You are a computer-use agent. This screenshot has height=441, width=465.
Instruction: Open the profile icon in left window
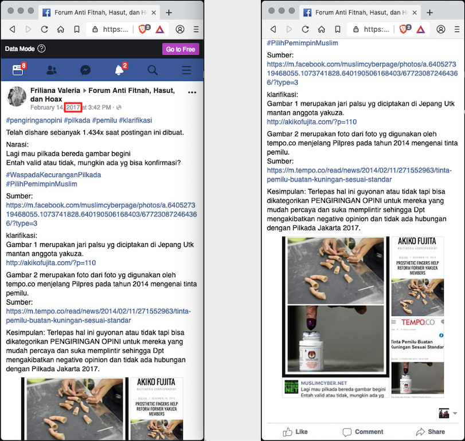(180, 29)
